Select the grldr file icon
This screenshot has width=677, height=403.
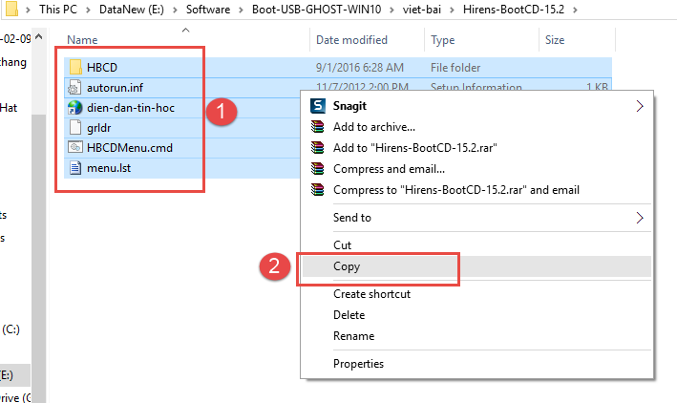[x=76, y=127]
